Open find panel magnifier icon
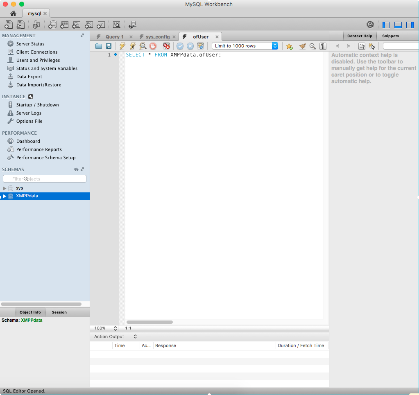 (x=313, y=46)
